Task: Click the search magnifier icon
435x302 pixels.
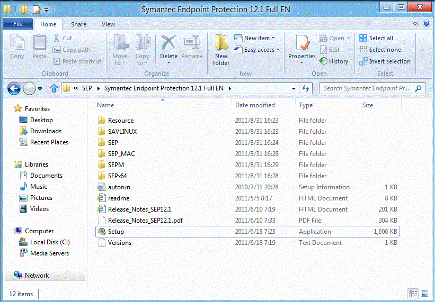Action: pos(419,88)
